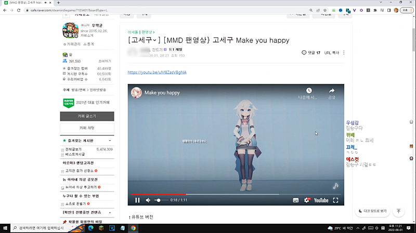Go to 이세돌 팬영상 board breadcrumb
The width and height of the screenshot is (416, 233).
point(141,32)
